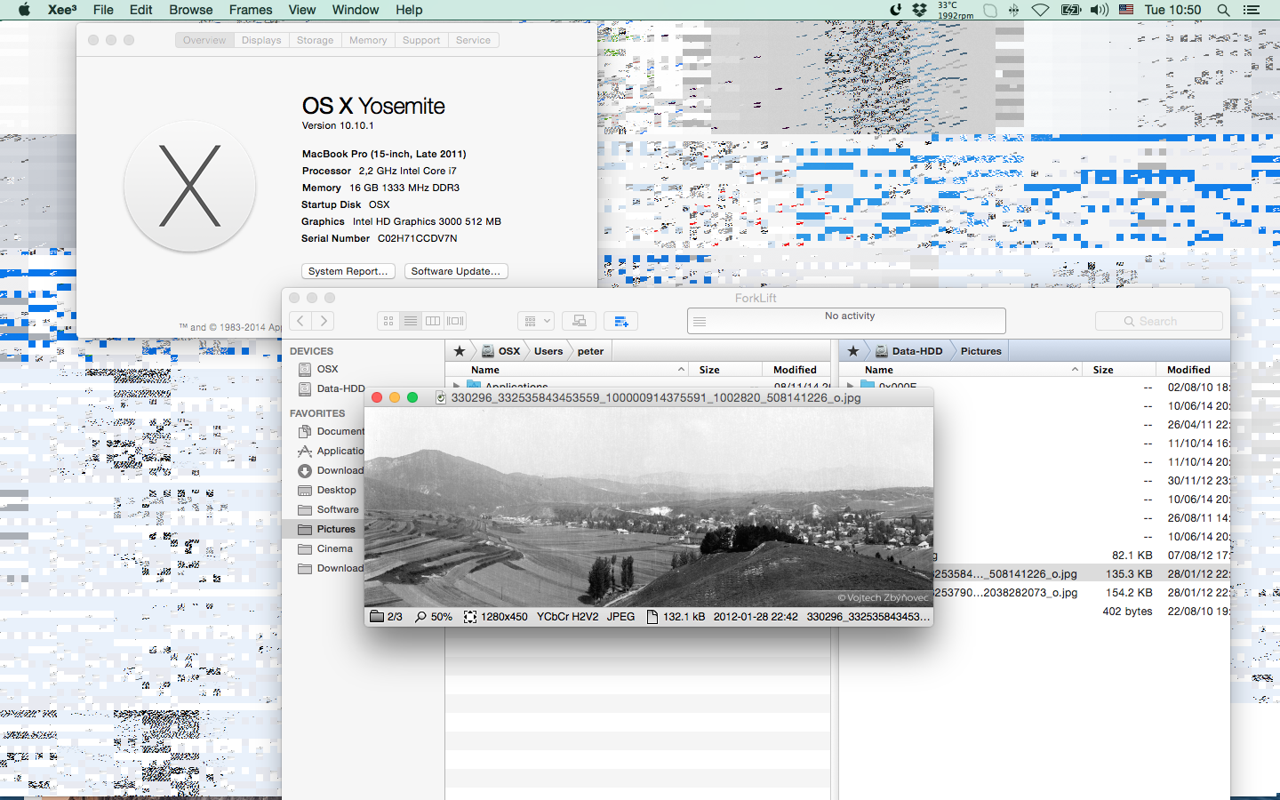
Task: Open the Wi-Fi status menu
Action: tap(1040, 10)
